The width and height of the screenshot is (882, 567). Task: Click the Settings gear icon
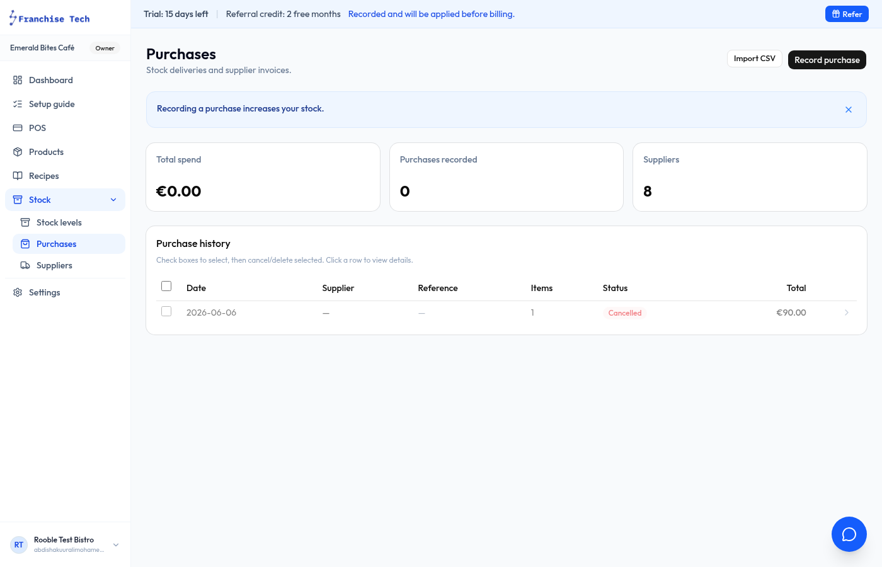point(18,292)
